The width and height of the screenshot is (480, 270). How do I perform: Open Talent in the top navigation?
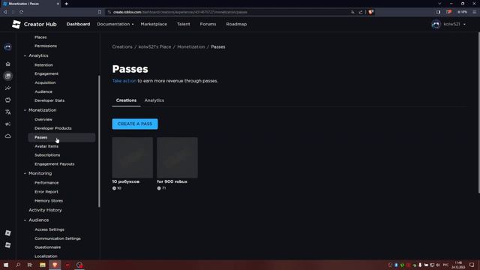[183, 24]
